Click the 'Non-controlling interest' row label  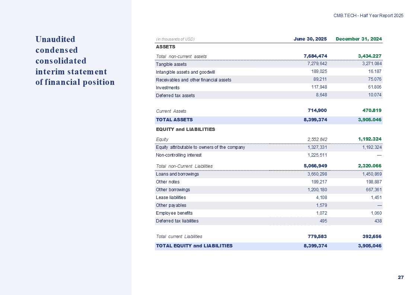click(179, 155)
